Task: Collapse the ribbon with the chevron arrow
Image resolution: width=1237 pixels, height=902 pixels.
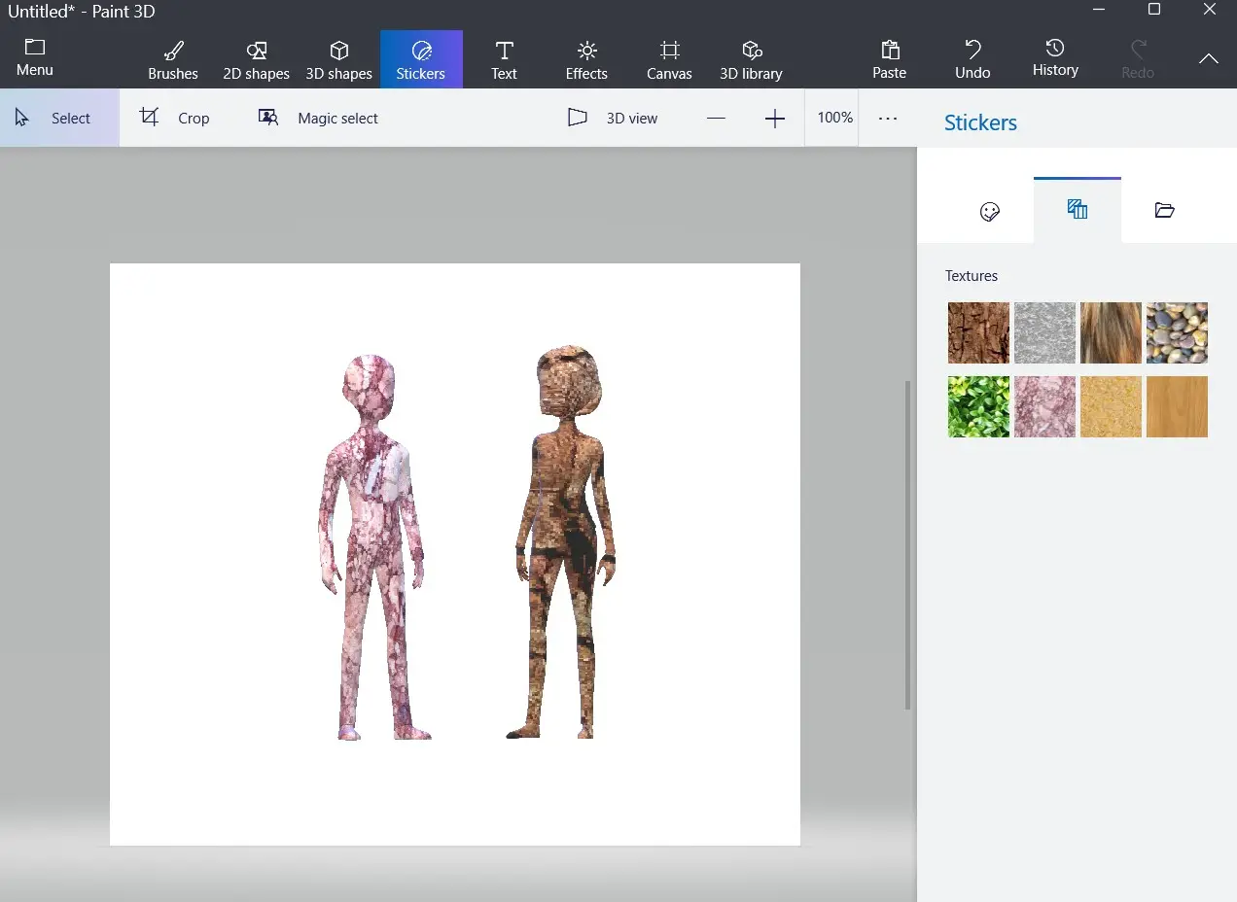Action: pyautogui.click(x=1208, y=58)
